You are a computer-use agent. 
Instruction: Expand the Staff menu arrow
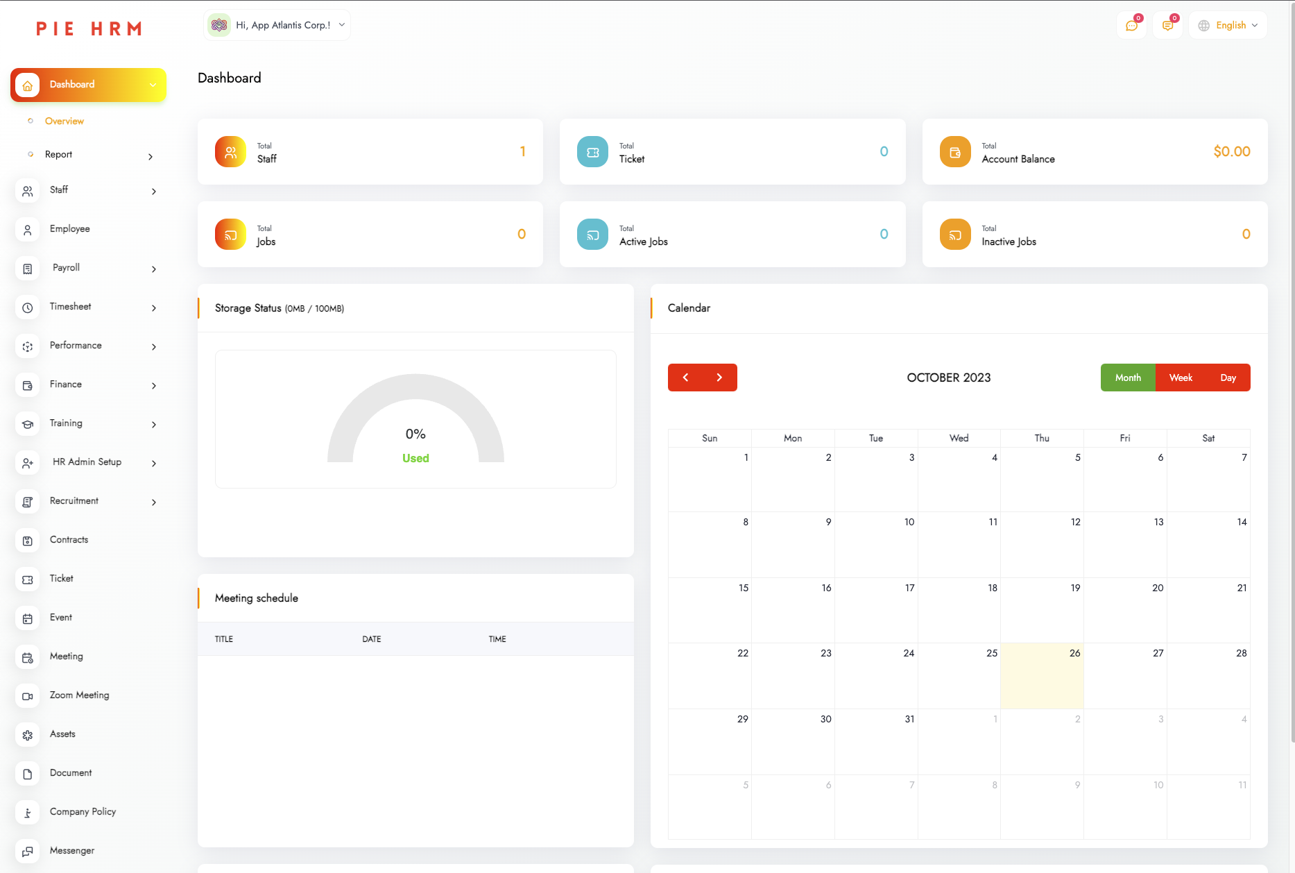154,192
